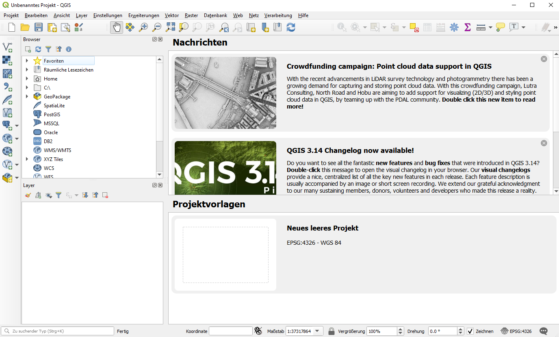This screenshot has width=559, height=337.
Task: Open the Vektor menu
Action: click(172, 15)
